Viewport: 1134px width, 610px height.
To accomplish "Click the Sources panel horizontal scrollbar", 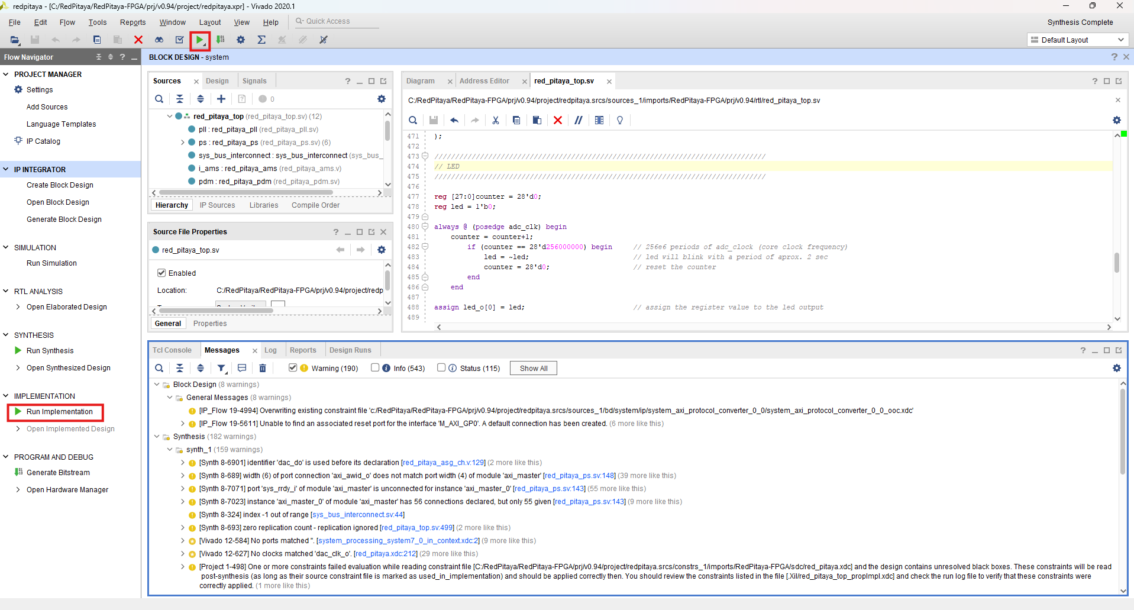I will (245, 192).
